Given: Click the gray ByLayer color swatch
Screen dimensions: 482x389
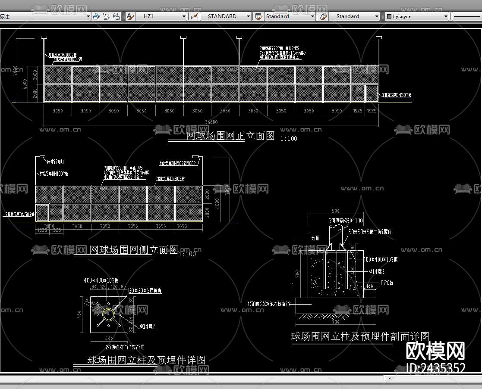Looking at the screenshot, I should [389, 16].
